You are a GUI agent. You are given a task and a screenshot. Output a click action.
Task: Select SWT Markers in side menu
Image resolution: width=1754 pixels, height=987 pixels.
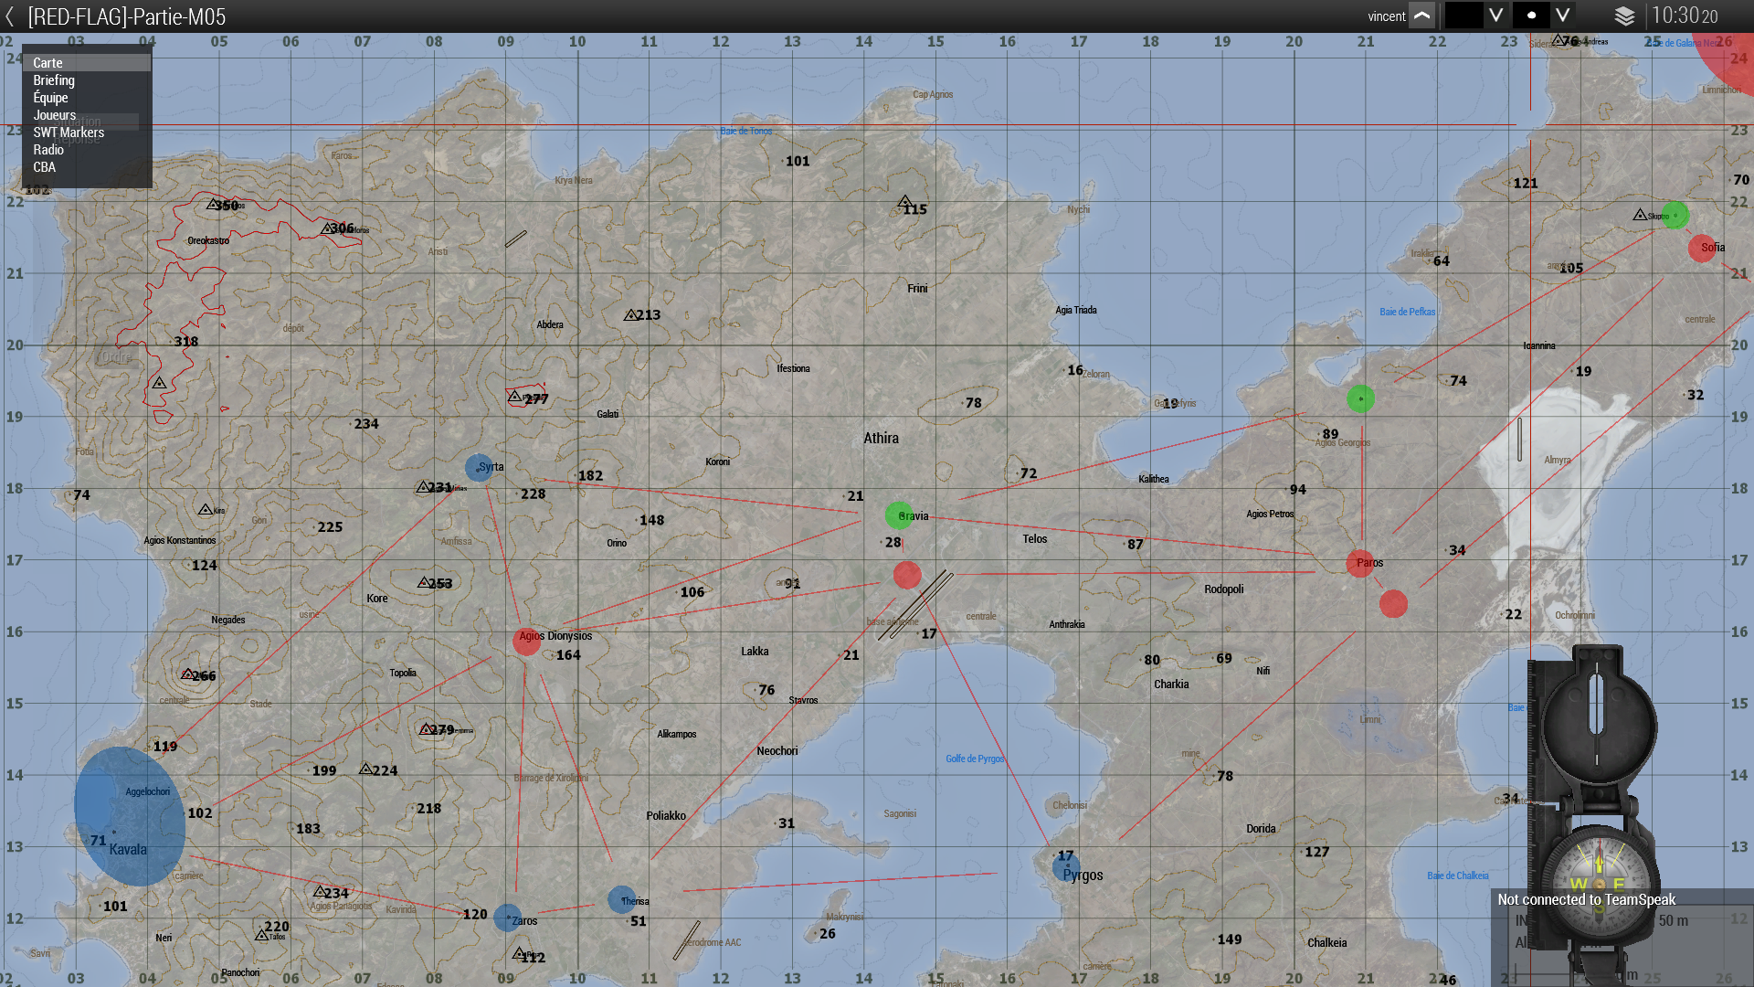[69, 133]
